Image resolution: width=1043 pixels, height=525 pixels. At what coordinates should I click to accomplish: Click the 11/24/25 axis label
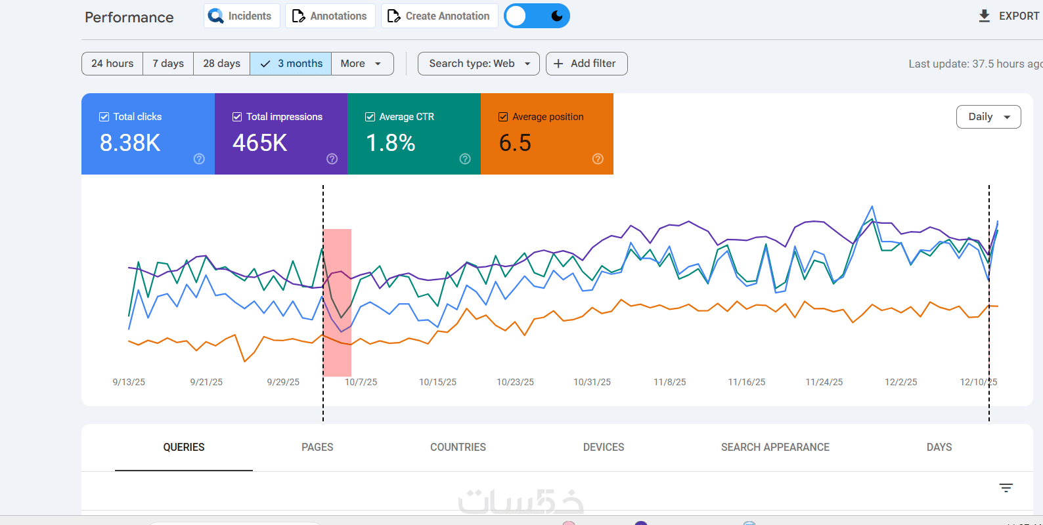click(824, 382)
